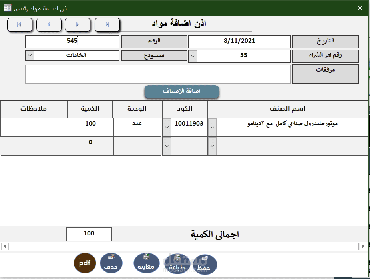Click the التاريخ label button

coord(326,42)
